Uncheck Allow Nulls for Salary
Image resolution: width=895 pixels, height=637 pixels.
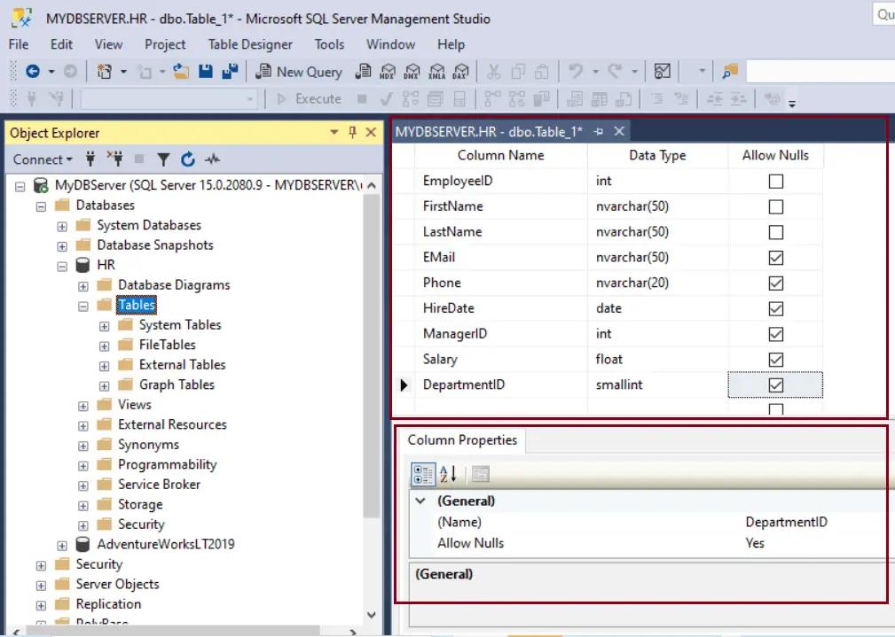point(775,359)
